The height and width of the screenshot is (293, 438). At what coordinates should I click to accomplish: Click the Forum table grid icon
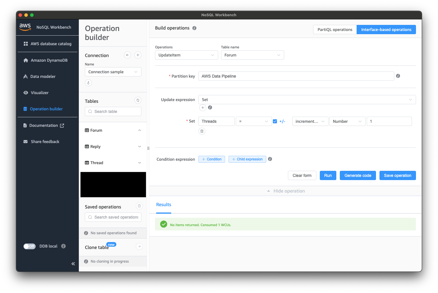pos(87,130)
